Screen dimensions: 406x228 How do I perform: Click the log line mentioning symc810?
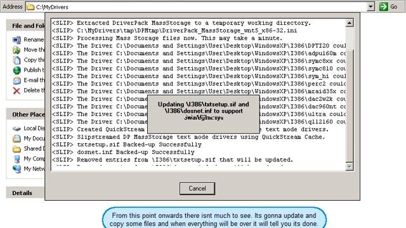point(199,68)
